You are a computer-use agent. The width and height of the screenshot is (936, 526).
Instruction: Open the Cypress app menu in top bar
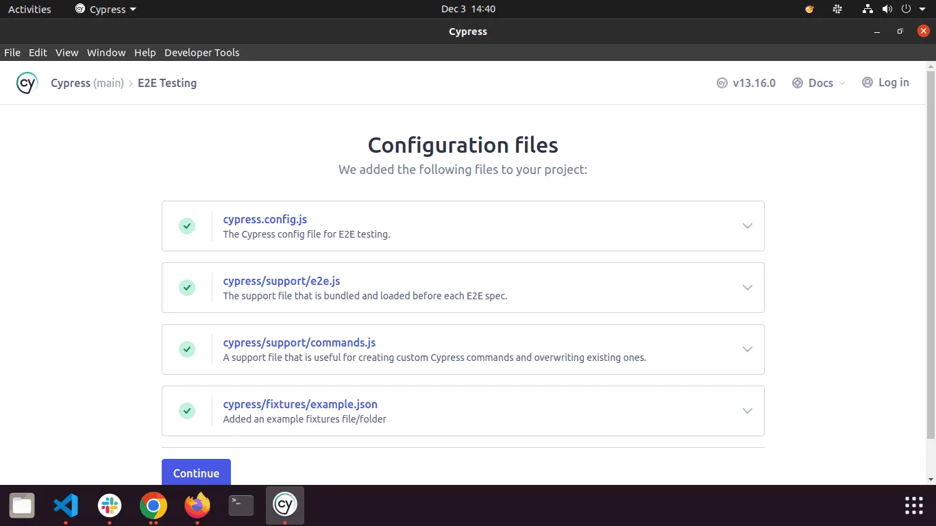pyautogui.click(x=106, y=9)
